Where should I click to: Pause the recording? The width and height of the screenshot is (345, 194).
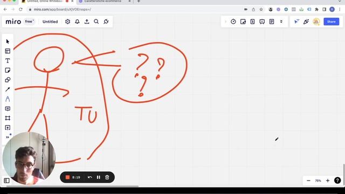click(x=98, y=177)
